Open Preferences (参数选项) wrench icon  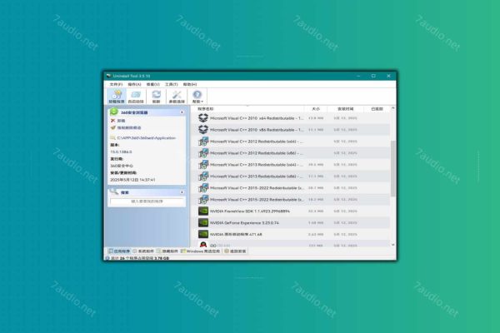click(x=176, y=97)
